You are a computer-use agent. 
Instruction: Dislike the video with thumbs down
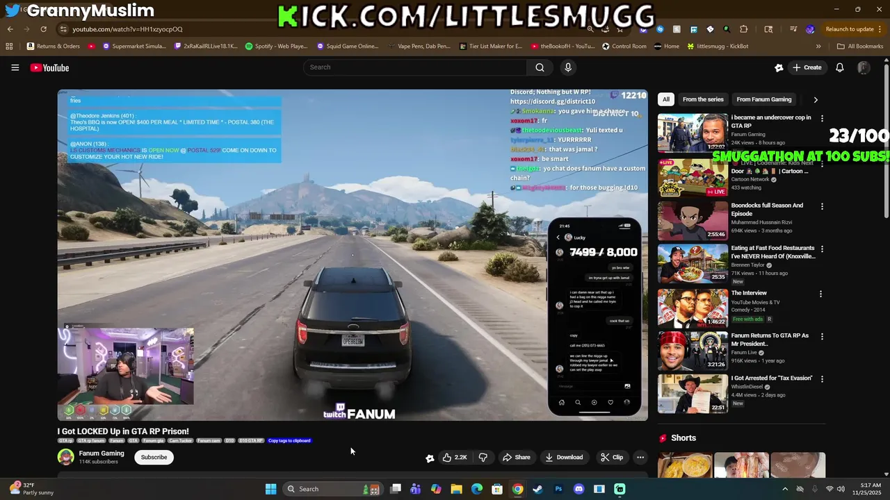point(483,457)
